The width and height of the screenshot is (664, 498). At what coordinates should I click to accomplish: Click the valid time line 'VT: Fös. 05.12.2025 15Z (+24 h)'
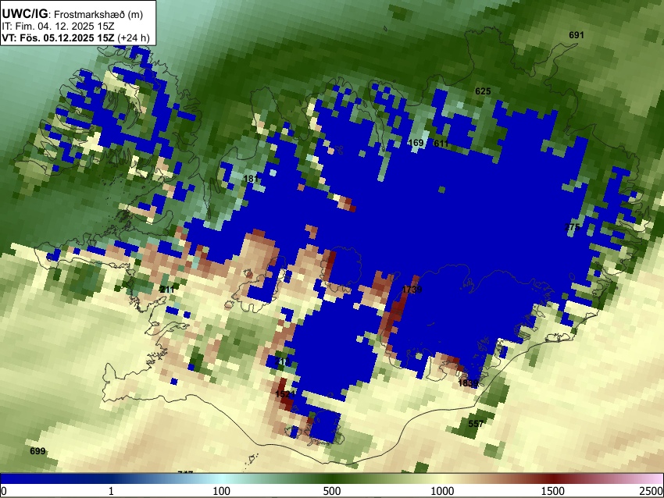76,37
